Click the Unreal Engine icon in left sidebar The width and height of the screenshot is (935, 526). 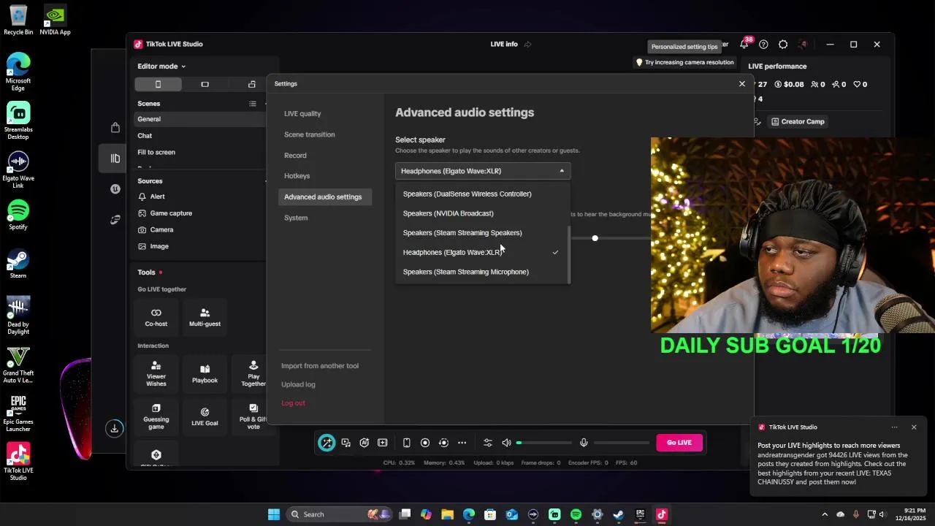[115, 189]
